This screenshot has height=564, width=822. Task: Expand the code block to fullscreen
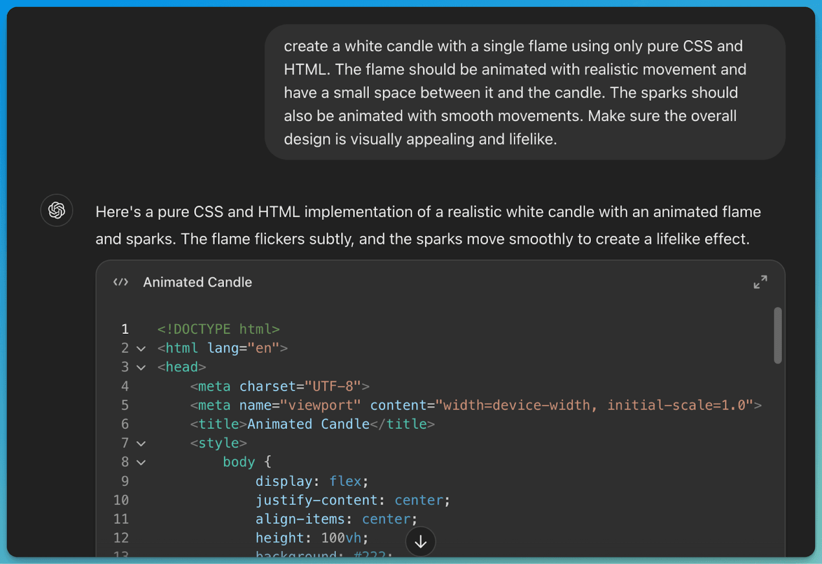[760, 281]
